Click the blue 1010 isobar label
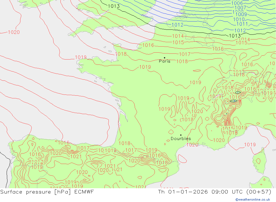The height and width of the screenshot is (202, 276). (x=239, y=19)
